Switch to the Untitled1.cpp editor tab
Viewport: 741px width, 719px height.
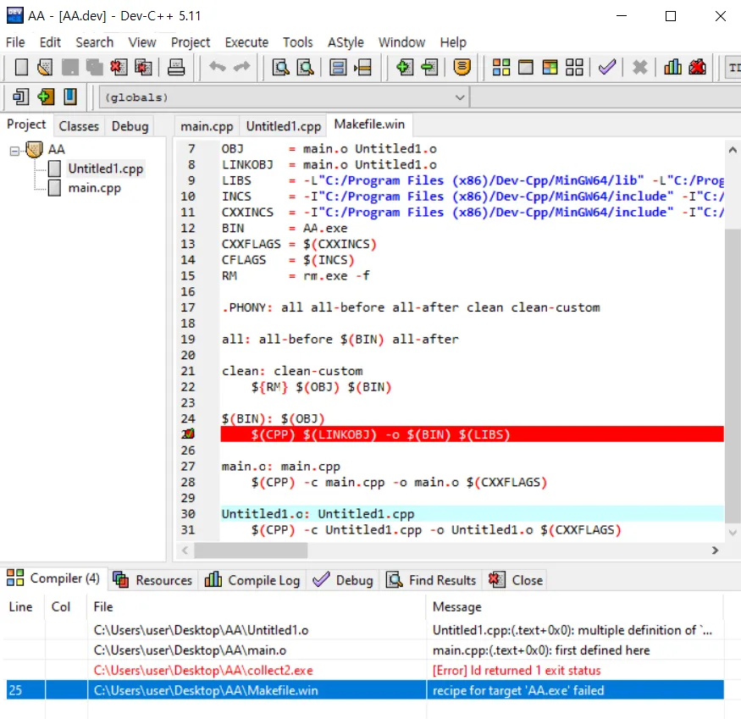[284, 126]
